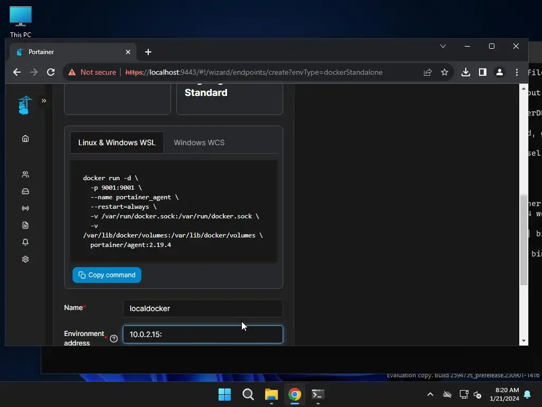Open Chrome profile icon

(x=500, y=72)
